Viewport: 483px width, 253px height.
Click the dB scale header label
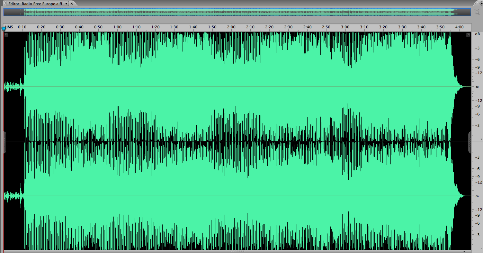coord(477,34)
